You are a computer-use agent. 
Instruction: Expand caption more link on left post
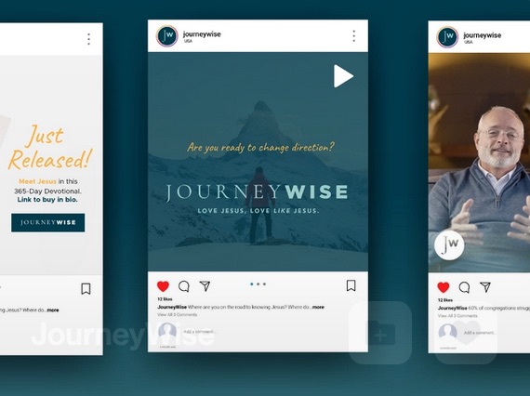click(x=53, y=310)
